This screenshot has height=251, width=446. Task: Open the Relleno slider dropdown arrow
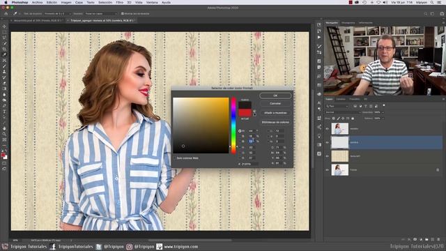[383, 119]
